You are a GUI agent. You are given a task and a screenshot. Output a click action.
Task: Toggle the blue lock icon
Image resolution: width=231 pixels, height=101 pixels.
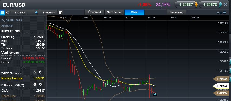click(x=36, y=12)
